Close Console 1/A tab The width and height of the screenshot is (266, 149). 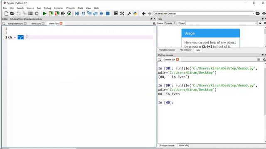click(x=177, y=59)
